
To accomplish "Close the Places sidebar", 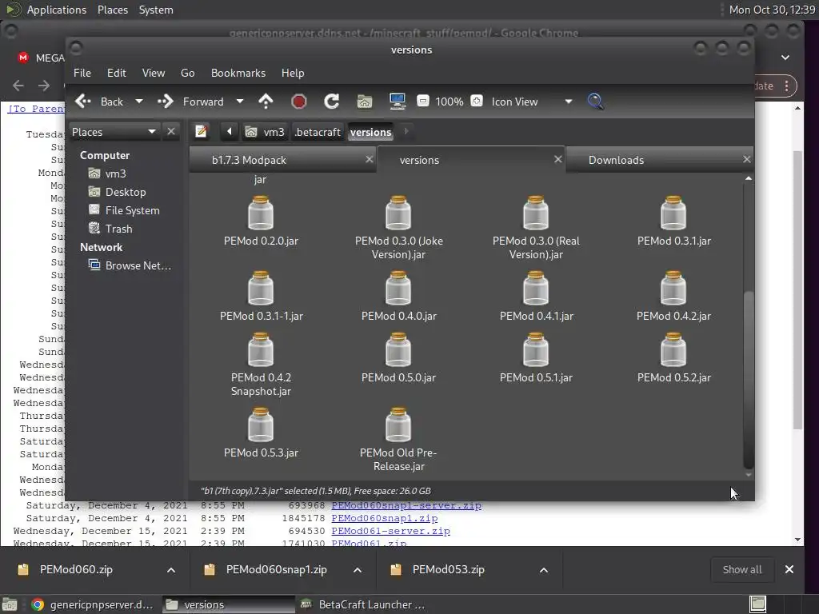I will (x=171, y=132).
